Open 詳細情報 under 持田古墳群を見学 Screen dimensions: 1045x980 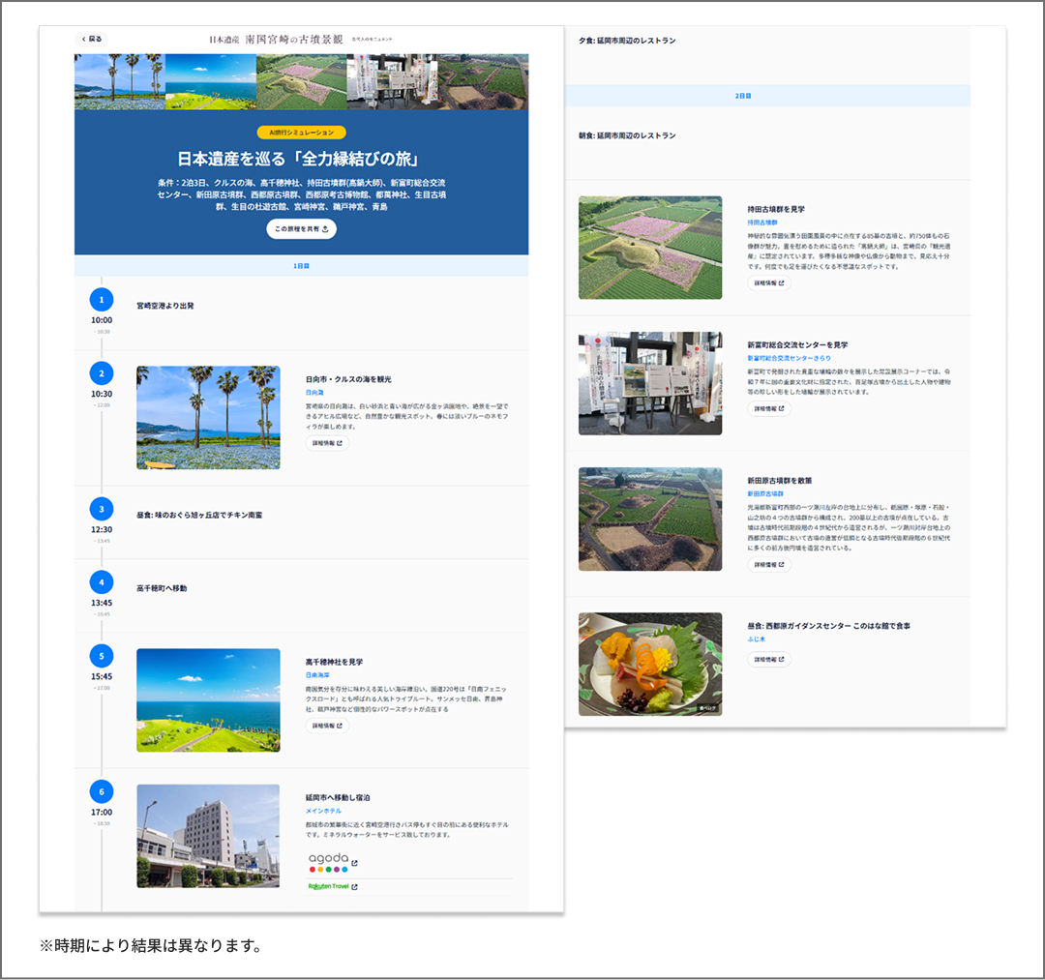tap(768, 283)
